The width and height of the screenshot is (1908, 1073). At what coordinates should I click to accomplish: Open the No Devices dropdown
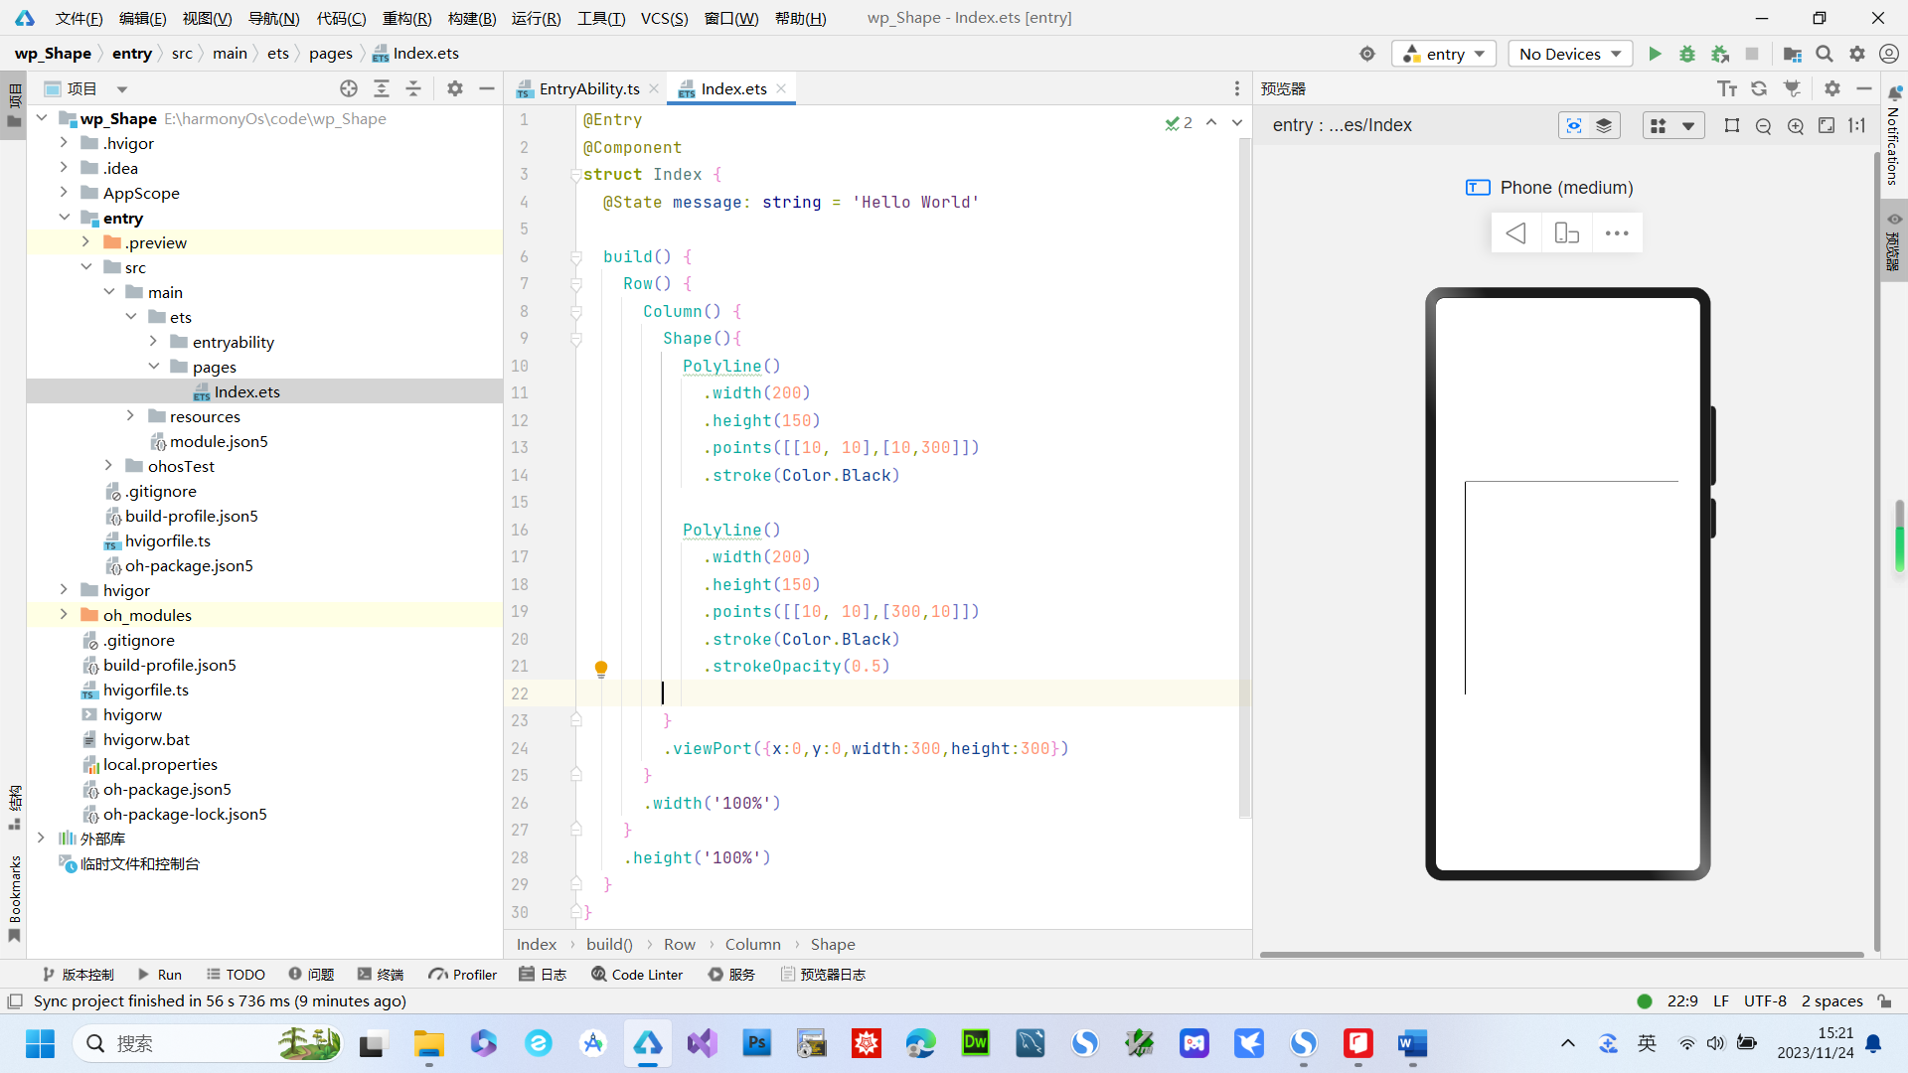(1570, 54)
